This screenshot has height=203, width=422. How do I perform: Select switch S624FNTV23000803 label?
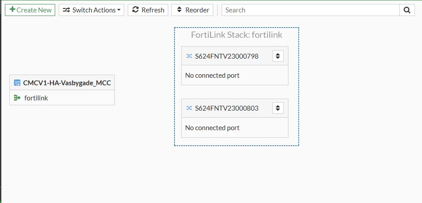point(227,108)
